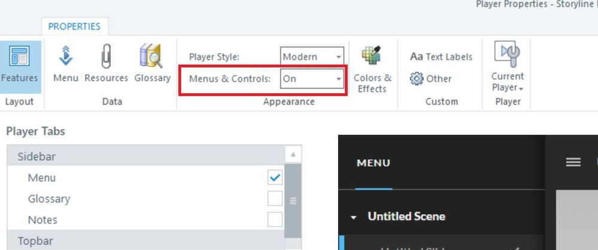The width and height of the screenshot is (598, 250).
Task: Enable the Notes sidebar checkbox
Action: coord(275,219)
